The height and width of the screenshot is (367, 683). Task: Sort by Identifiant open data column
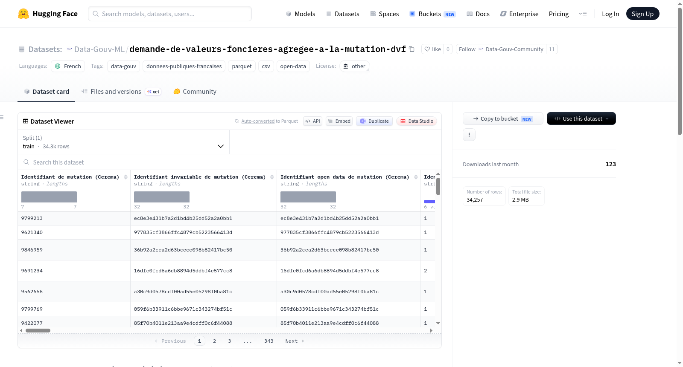(x=416, y=177)
